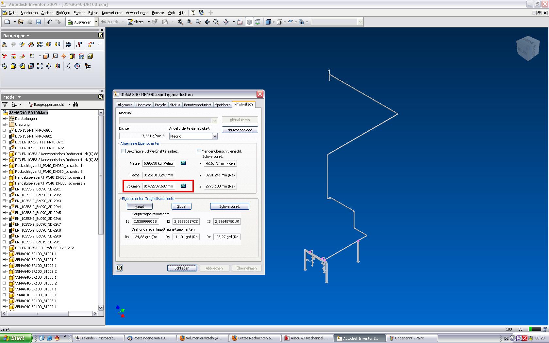Select Handabsperrventil_PN40_DN080_schweiss:2 in tree
549x343 pixels.
click(50, 183)
